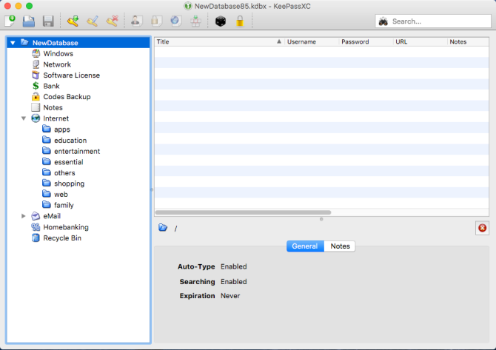The image size is (496, 350).
Task: Select Notes group icon
Action: coord(36,107)
